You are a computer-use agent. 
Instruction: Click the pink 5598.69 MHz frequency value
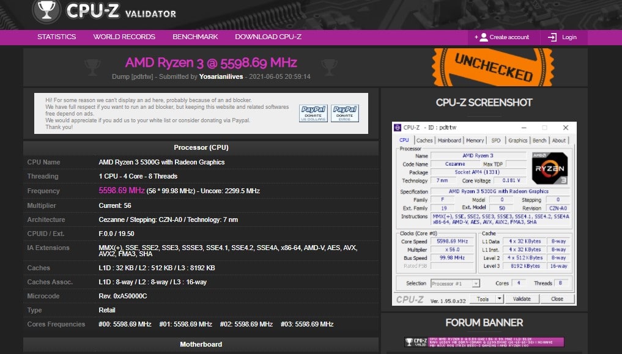click(x=121, y=191)
